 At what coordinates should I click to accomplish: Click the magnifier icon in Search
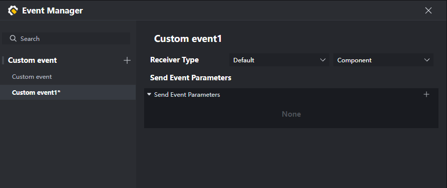[x=13, y=38]
